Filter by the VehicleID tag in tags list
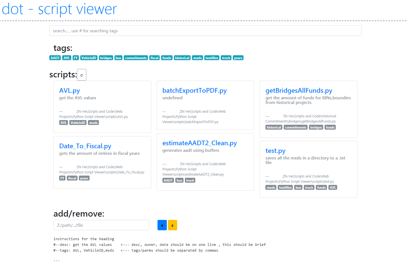 pos(89,58)
